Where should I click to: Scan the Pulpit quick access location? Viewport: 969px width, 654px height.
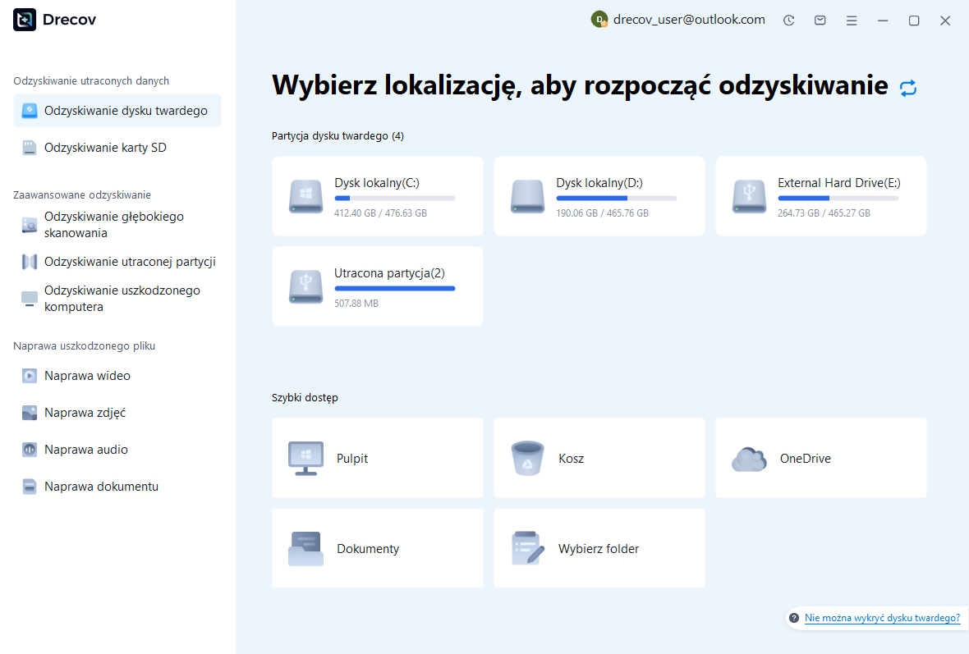(x=377, y=458)
